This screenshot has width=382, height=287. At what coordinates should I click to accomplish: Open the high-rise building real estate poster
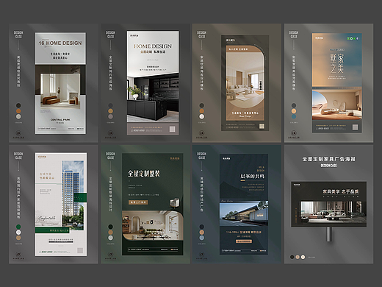point(61,205)
